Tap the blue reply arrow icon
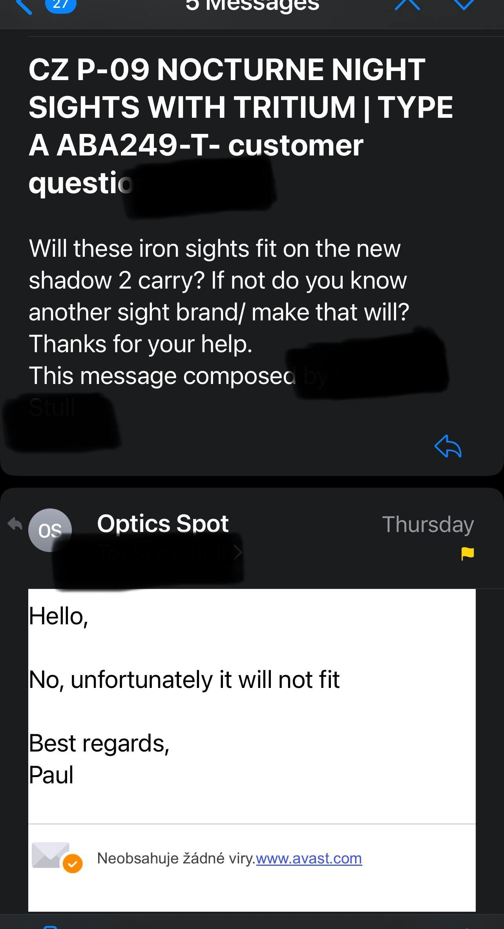The width and height of the screenshot is (504, 929). coord(448,446)
